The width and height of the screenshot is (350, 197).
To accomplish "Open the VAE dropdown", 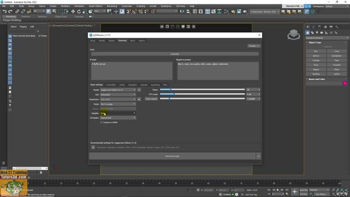I will 118,95.
